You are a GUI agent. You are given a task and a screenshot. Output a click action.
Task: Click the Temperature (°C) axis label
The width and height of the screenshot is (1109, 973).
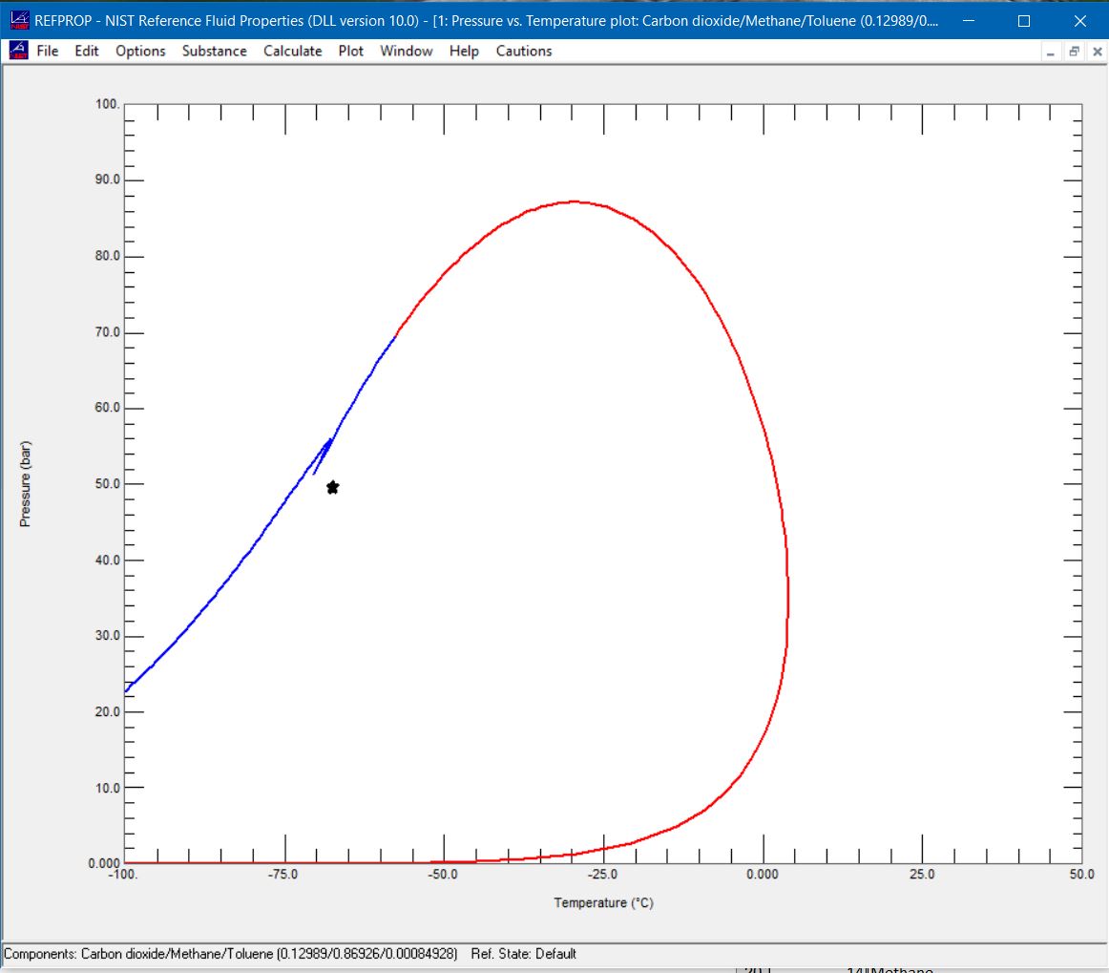[x=602, y=902]
